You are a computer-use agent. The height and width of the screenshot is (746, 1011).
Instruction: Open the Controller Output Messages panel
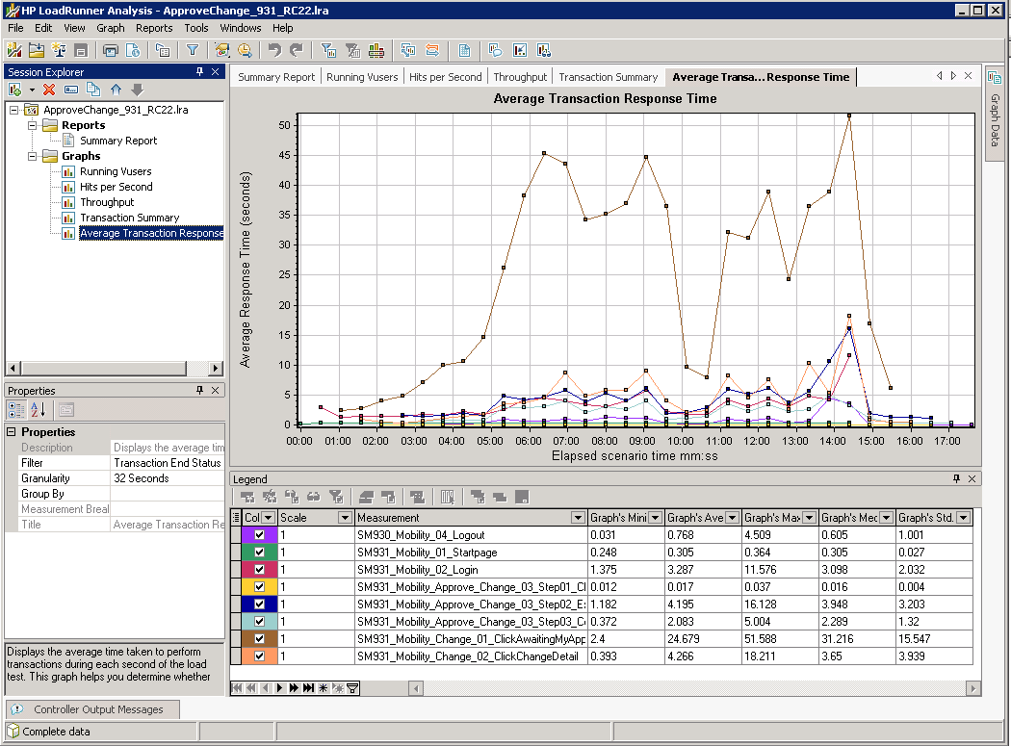pos(98,709)
